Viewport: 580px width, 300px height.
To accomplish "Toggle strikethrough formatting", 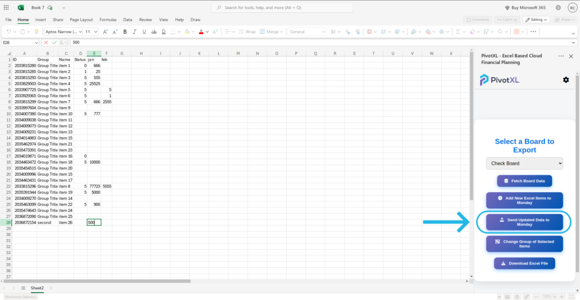I will 154,32.
